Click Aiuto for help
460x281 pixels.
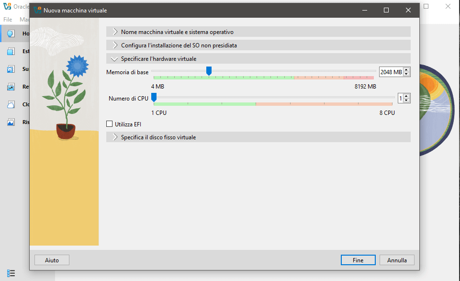click(x=51, y=260)
